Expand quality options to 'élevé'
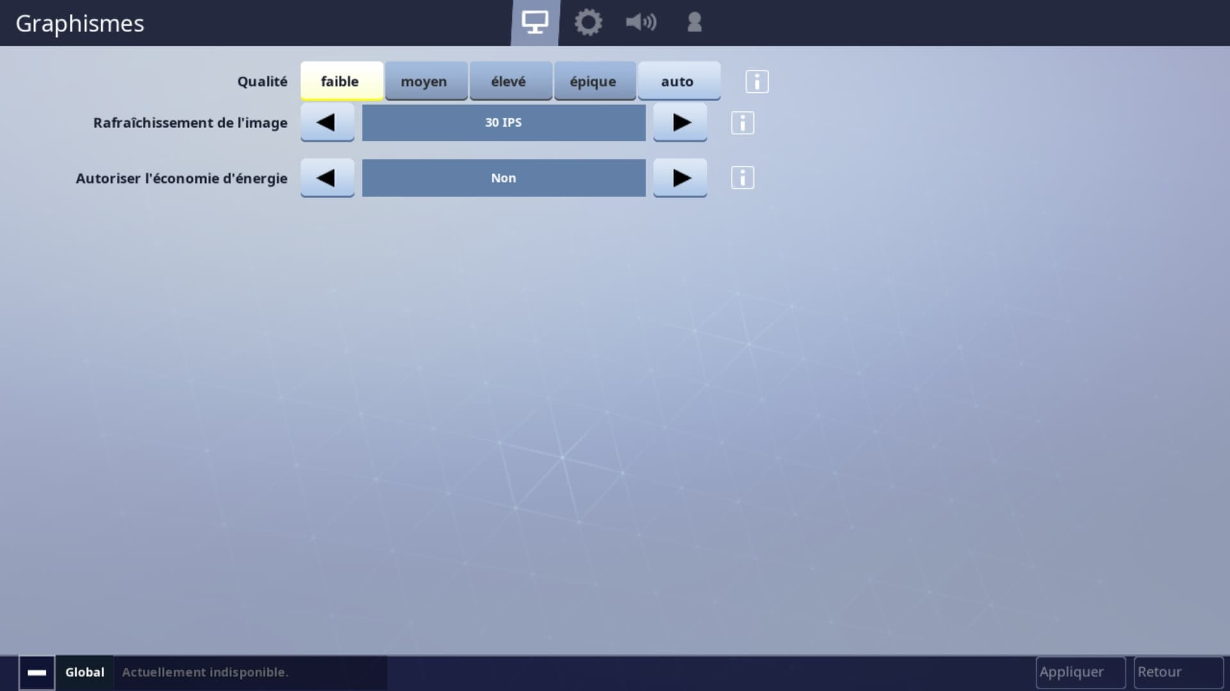 tap(508, 80)
